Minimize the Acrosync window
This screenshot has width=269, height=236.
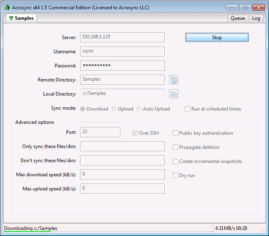click(x=232, y=8)
